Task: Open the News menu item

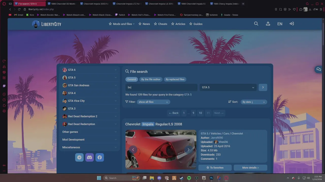Action: 144,24
